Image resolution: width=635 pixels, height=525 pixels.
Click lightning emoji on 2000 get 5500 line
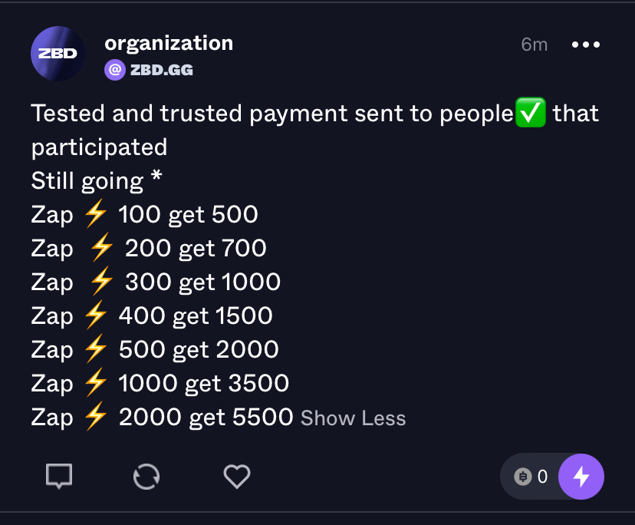tap(96, 418)
